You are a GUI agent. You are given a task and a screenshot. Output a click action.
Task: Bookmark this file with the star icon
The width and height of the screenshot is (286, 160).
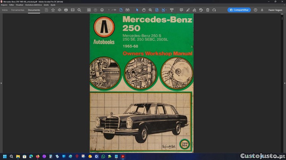pyautogui.click(x=53, y=10)
